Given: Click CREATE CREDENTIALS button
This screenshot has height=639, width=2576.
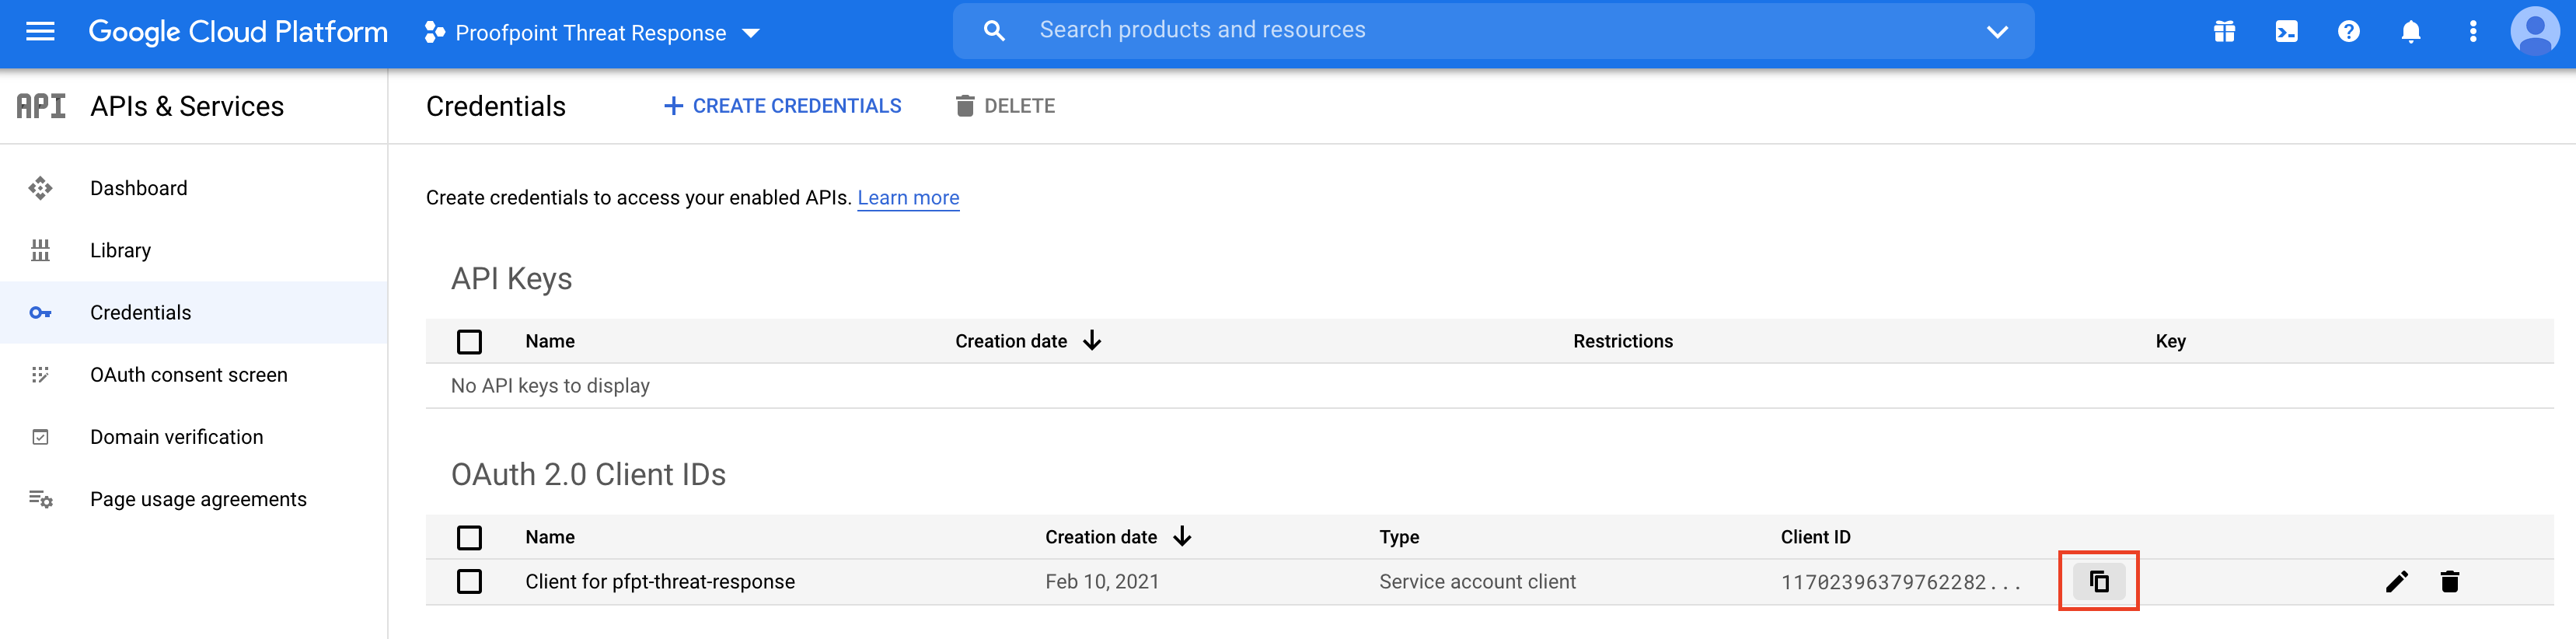Looking at the screenshot, I should (x=782, y=106).
